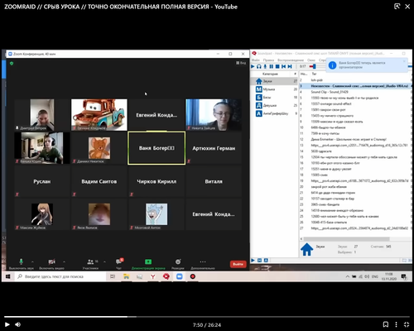Click the microphone icon in Soundpad toolbar

tap(265, 66)
